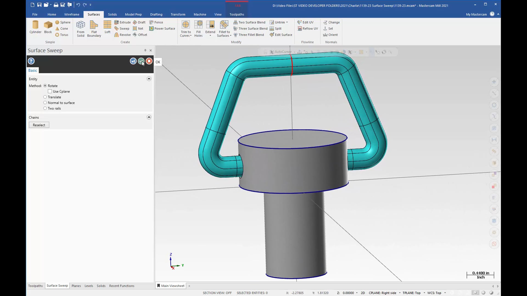The height and width of the screenshot is (296, 527).
Task: Switch to the Solids tab
Action: point(112,14)
